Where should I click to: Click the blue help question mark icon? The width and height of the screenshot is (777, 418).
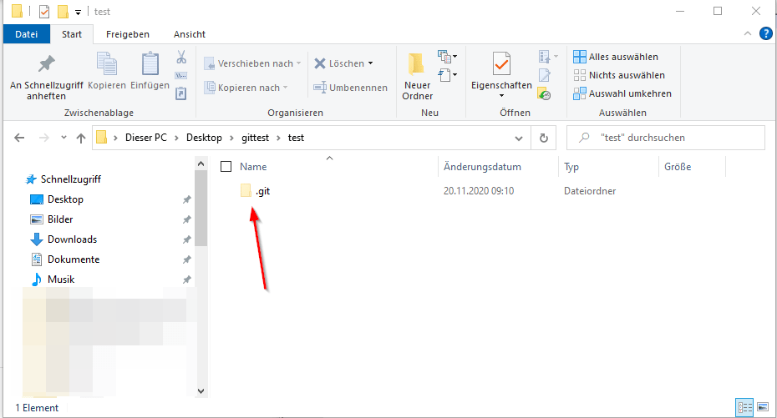pos(765,33)
